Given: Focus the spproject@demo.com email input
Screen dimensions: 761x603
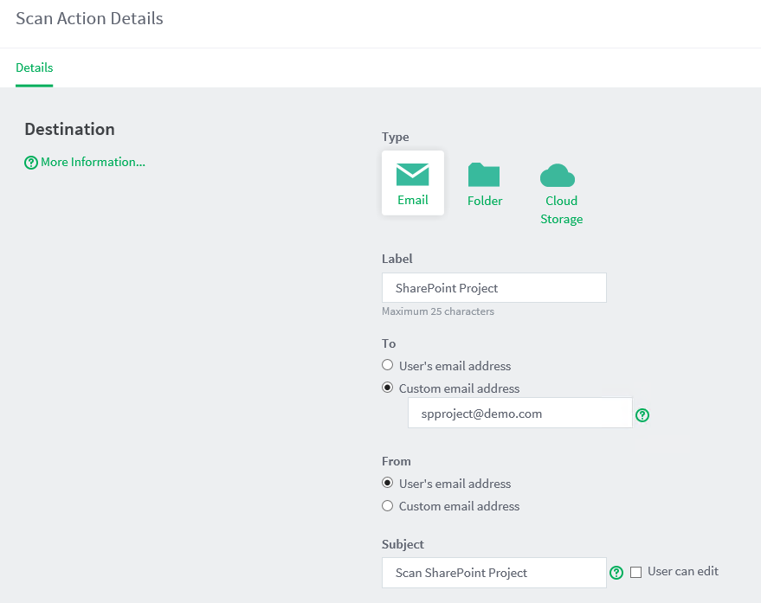Looking at the screenshot, I should tap(519, 414).
